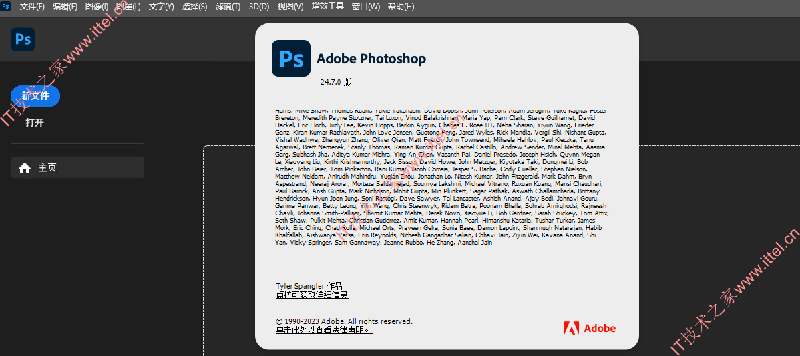Click the 24.7.0 版 version text
This screenshot has height=356, width=800.
[x=336, y=82]
